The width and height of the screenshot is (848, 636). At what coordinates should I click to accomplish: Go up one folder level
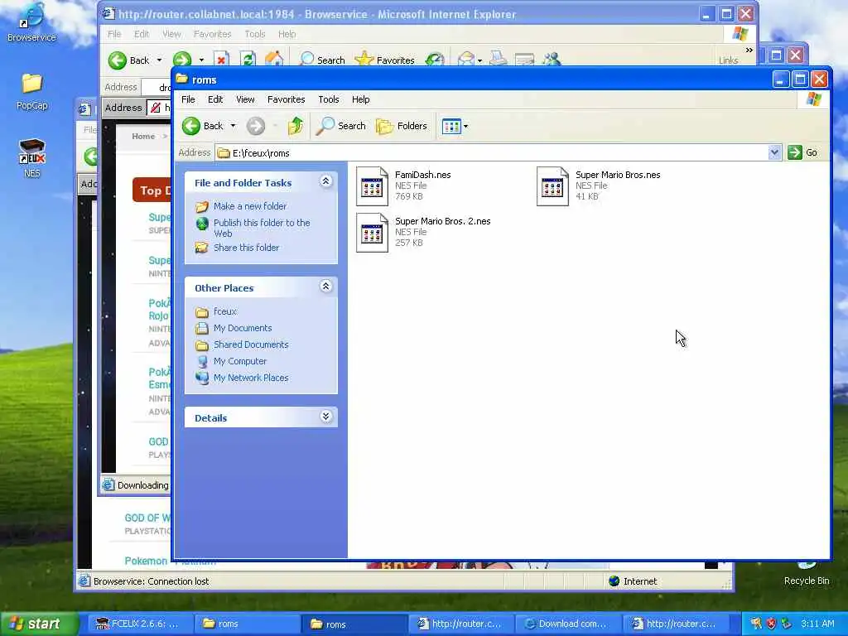[x=296, y=126]
